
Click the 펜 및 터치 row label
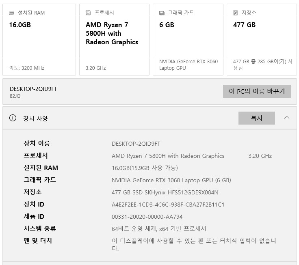(x=38, y=241)
